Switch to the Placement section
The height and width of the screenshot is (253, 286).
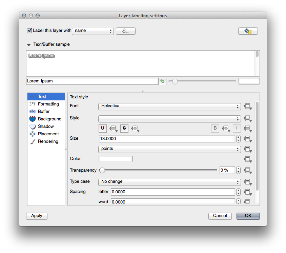coord(48,134)
